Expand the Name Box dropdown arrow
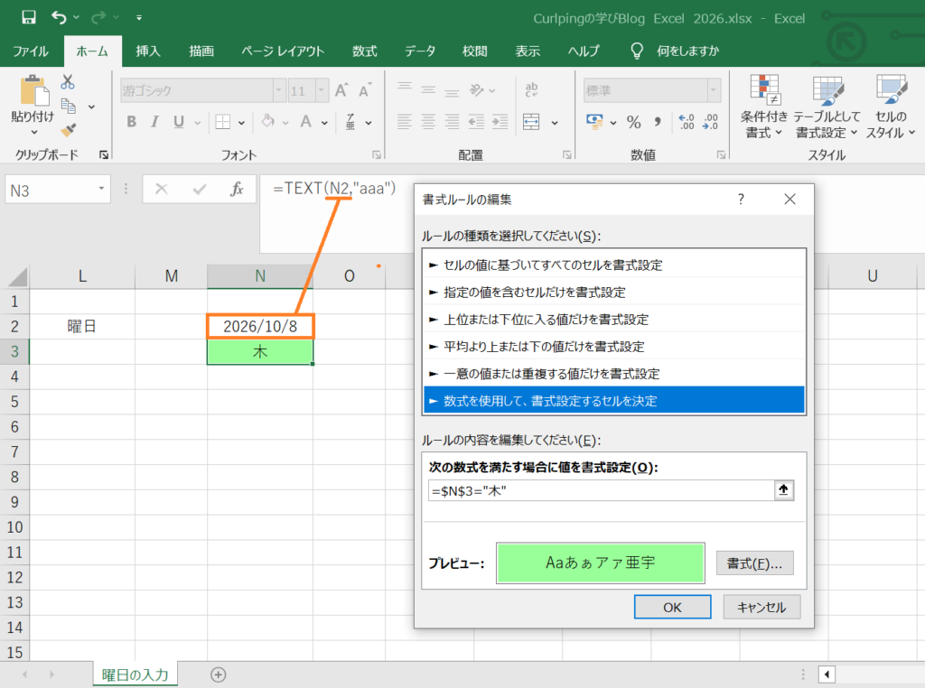Image resolution: width=925 pixels, height=688 pixels. point(101,190)
